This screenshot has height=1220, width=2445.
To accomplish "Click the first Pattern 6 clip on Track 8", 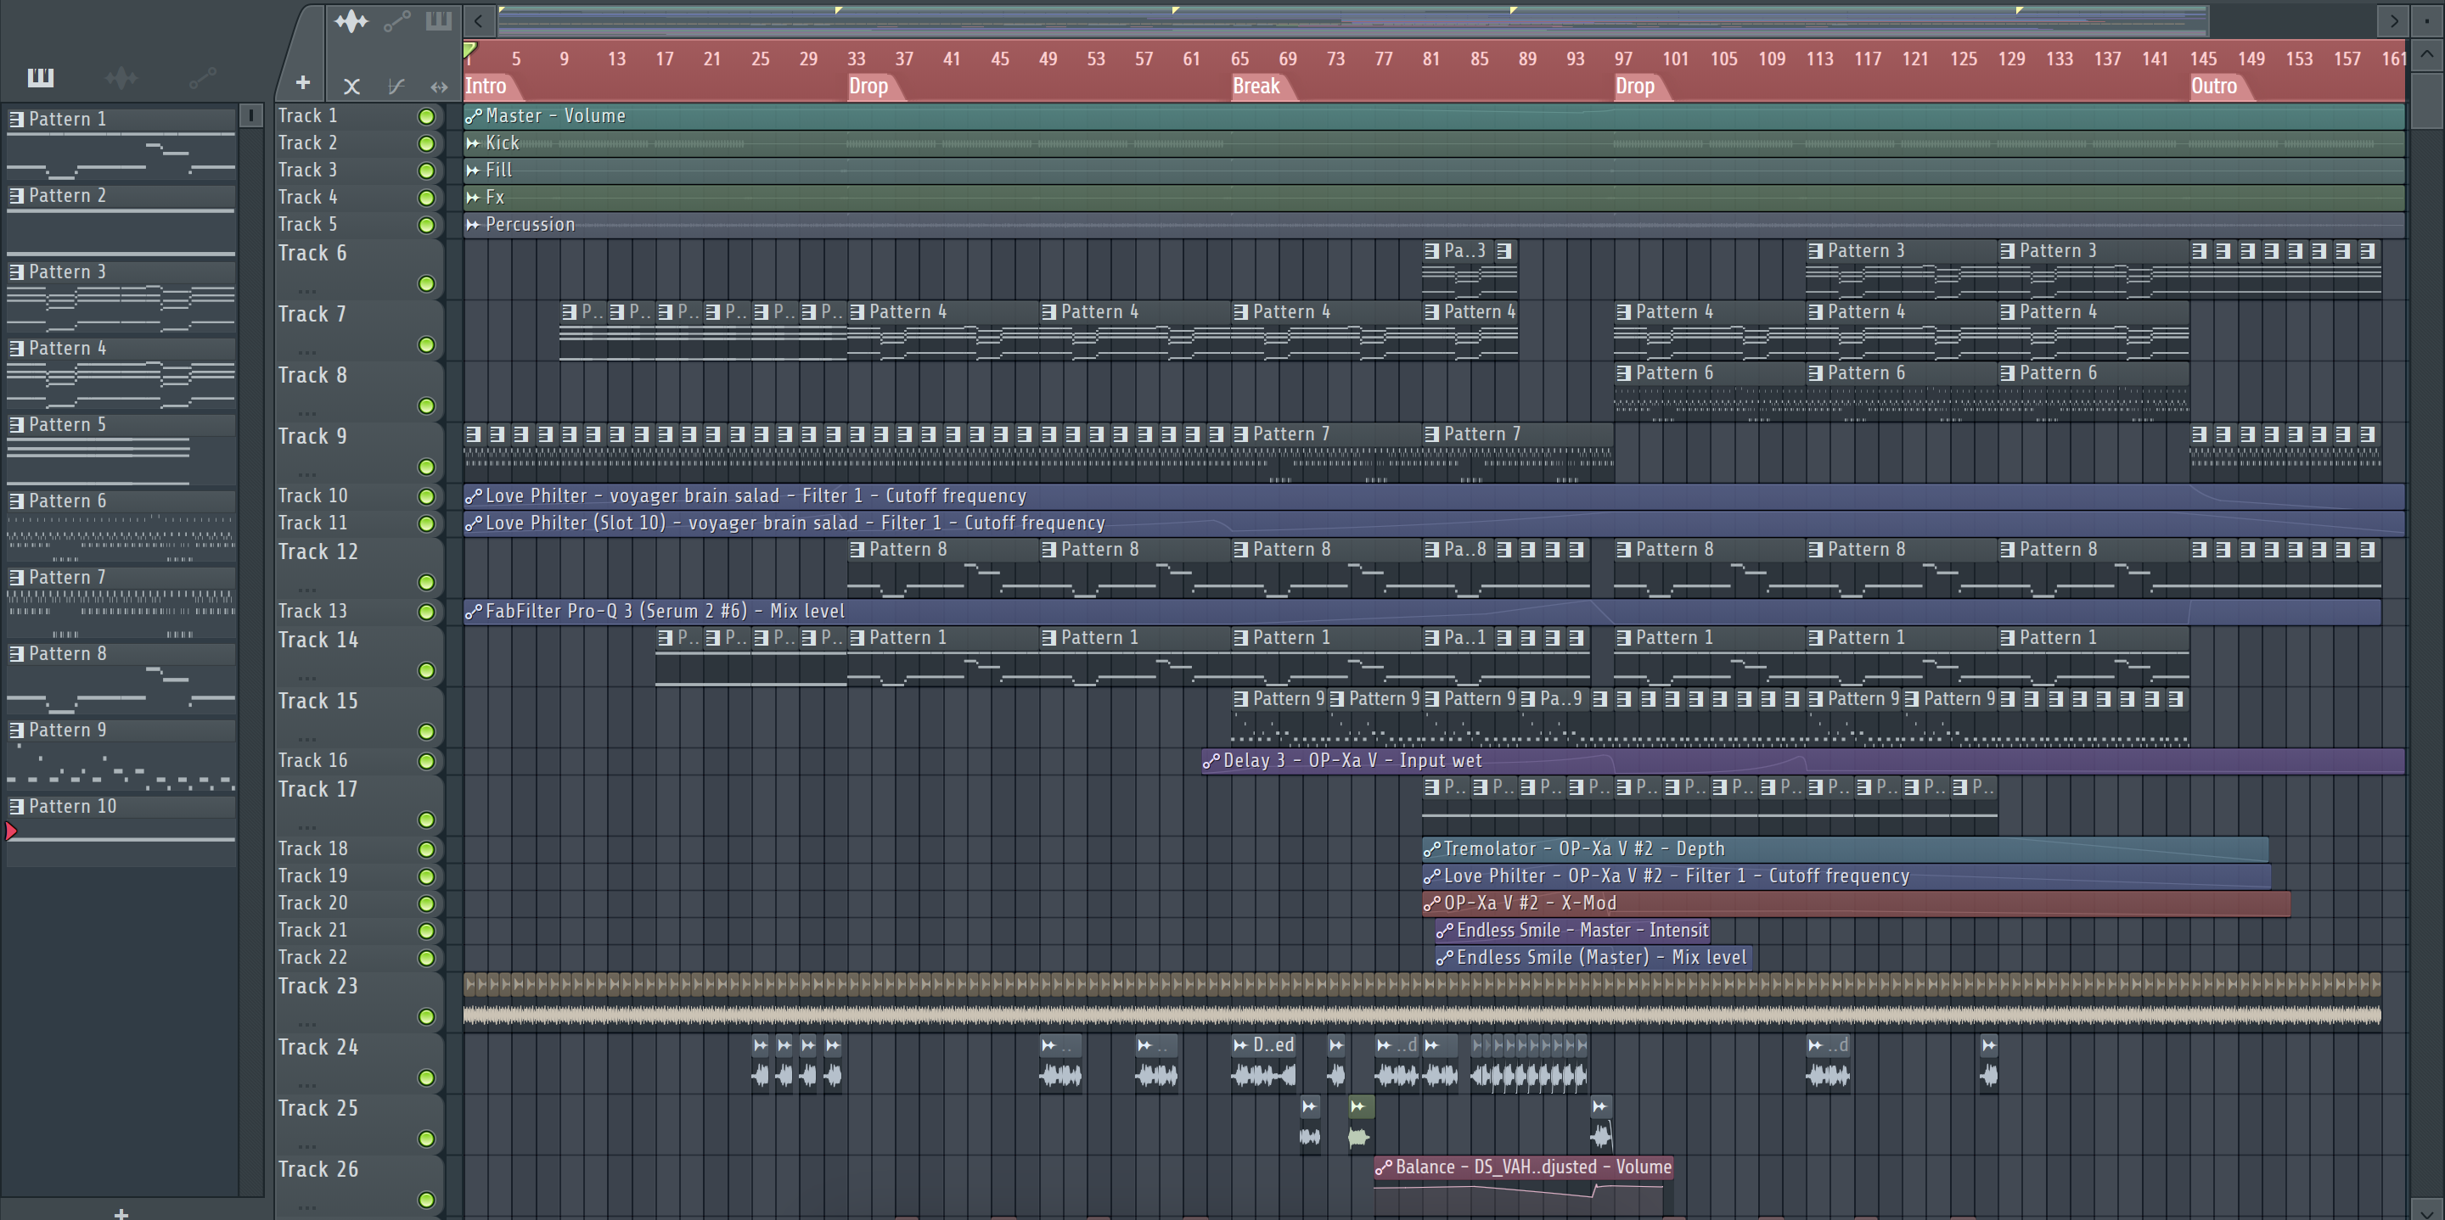I will (1710, 393).
